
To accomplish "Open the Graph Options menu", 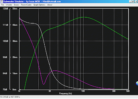I will click(x=39, y=5).
